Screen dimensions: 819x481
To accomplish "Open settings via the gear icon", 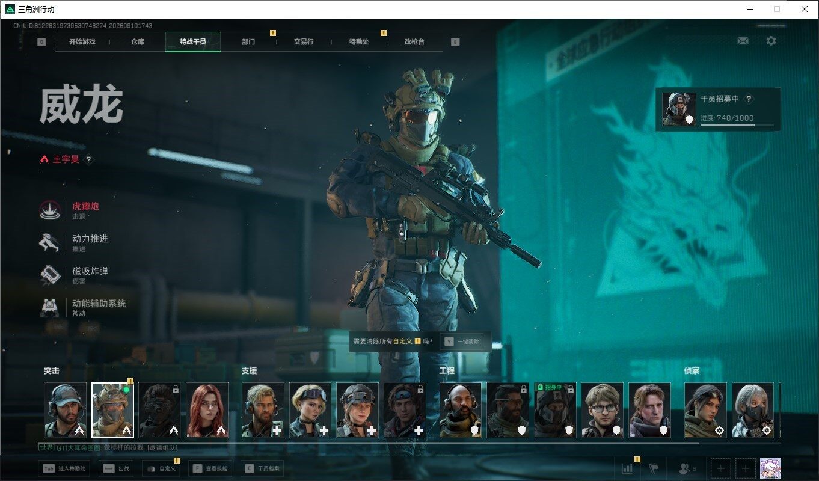I will (x=771, y=41).
